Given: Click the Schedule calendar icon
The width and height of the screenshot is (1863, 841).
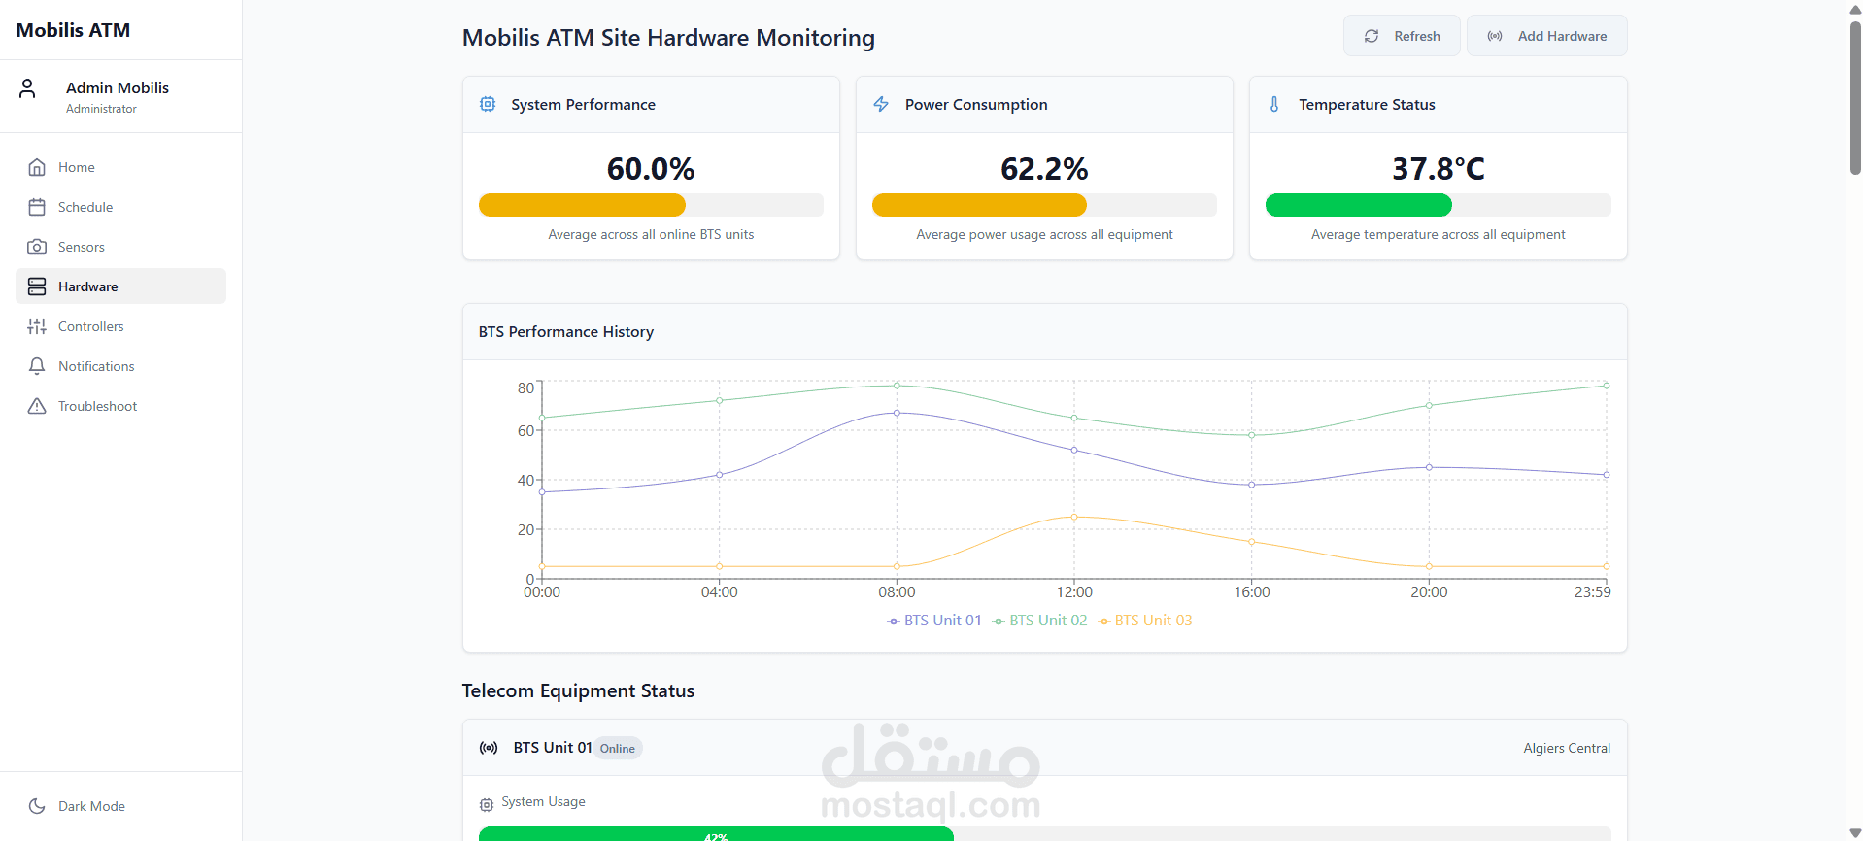Looking at the screenshot, I should 37,207.
